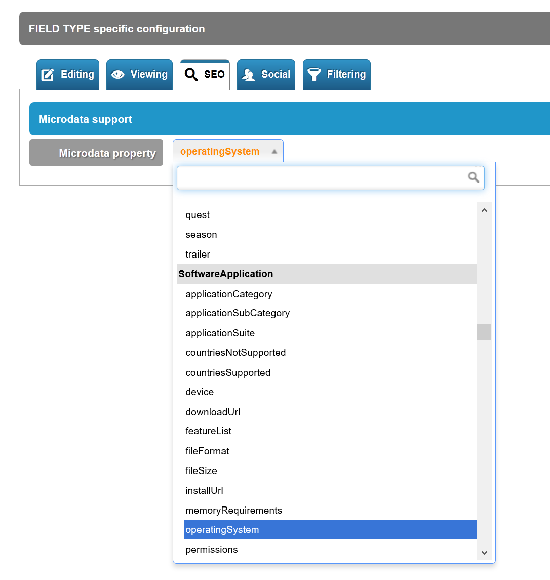The image size is (550, 580).
Task: Click the magnifier icon on SEO tab
Action: pos(191,75)
